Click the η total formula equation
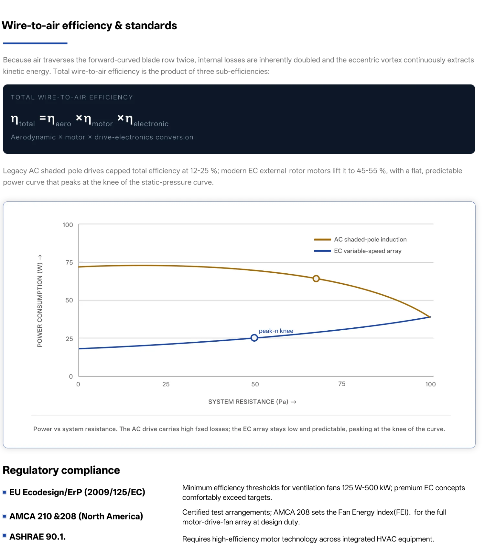Image resolution: width=485 pixels, height=557 pixels. click(x=90, y=120)
